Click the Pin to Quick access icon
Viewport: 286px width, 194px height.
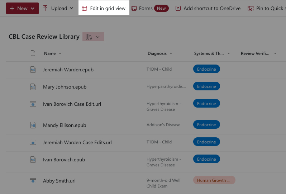251,8
